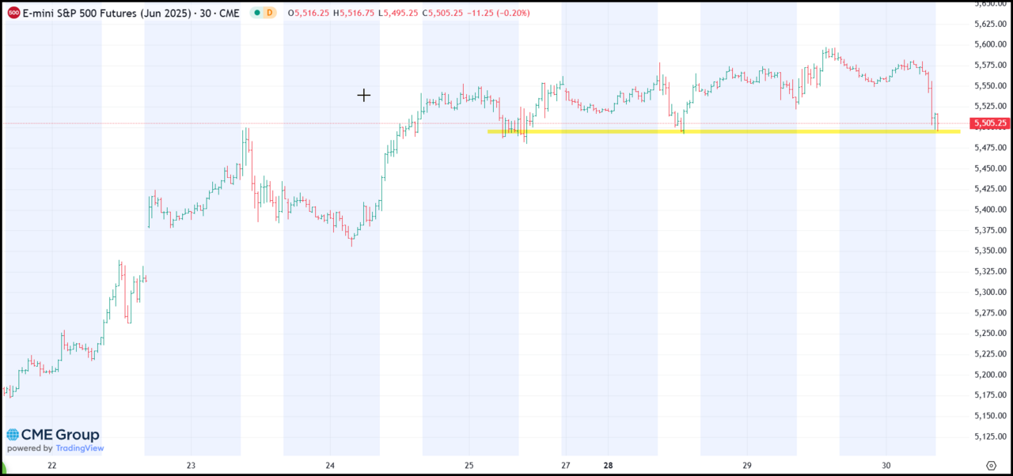This screenshot has width=1013, height=476.
Task: Click the 5,450.00 price axis label
Action: (x=991, y=168)
